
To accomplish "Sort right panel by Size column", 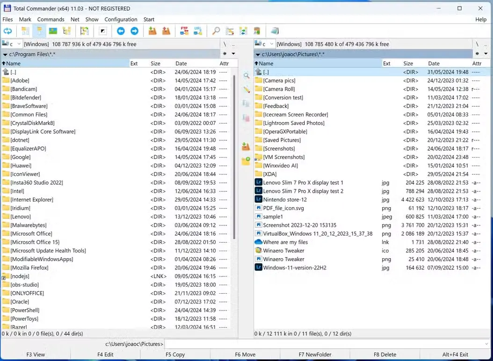I will pyautogui.click(x=408, y=63).
